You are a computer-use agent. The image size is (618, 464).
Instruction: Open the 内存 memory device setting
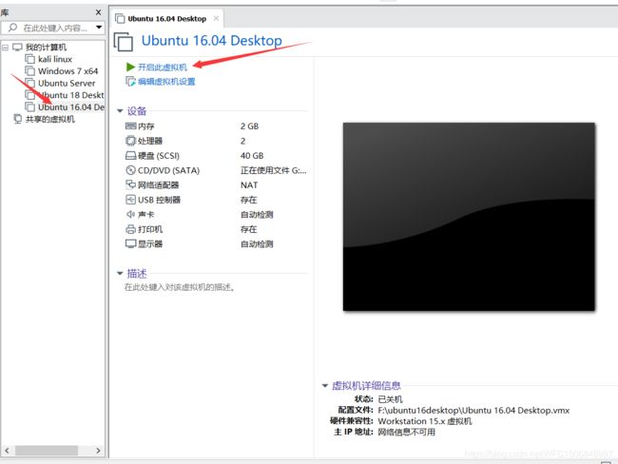145,126
